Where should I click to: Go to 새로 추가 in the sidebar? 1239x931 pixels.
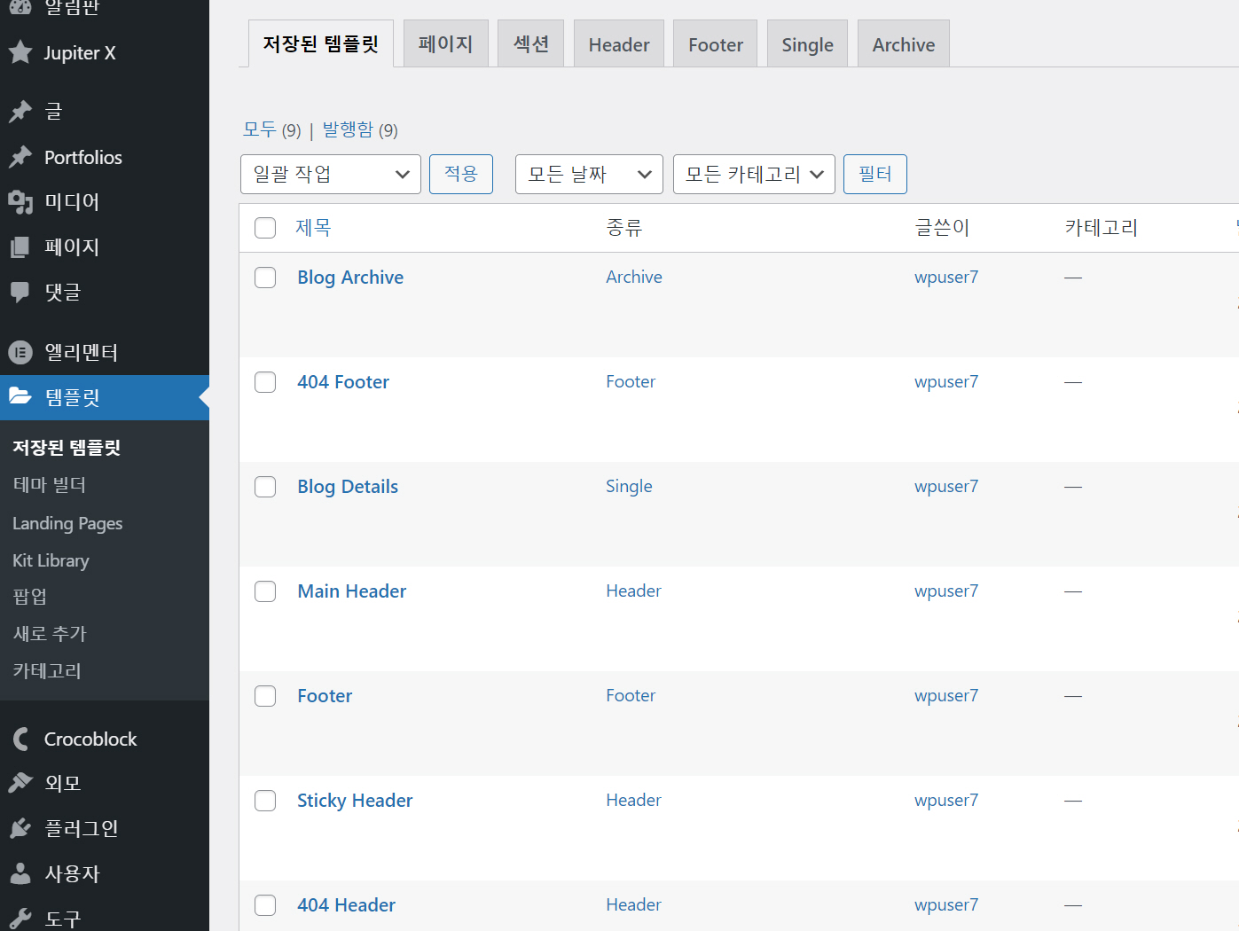pos(49,633)
